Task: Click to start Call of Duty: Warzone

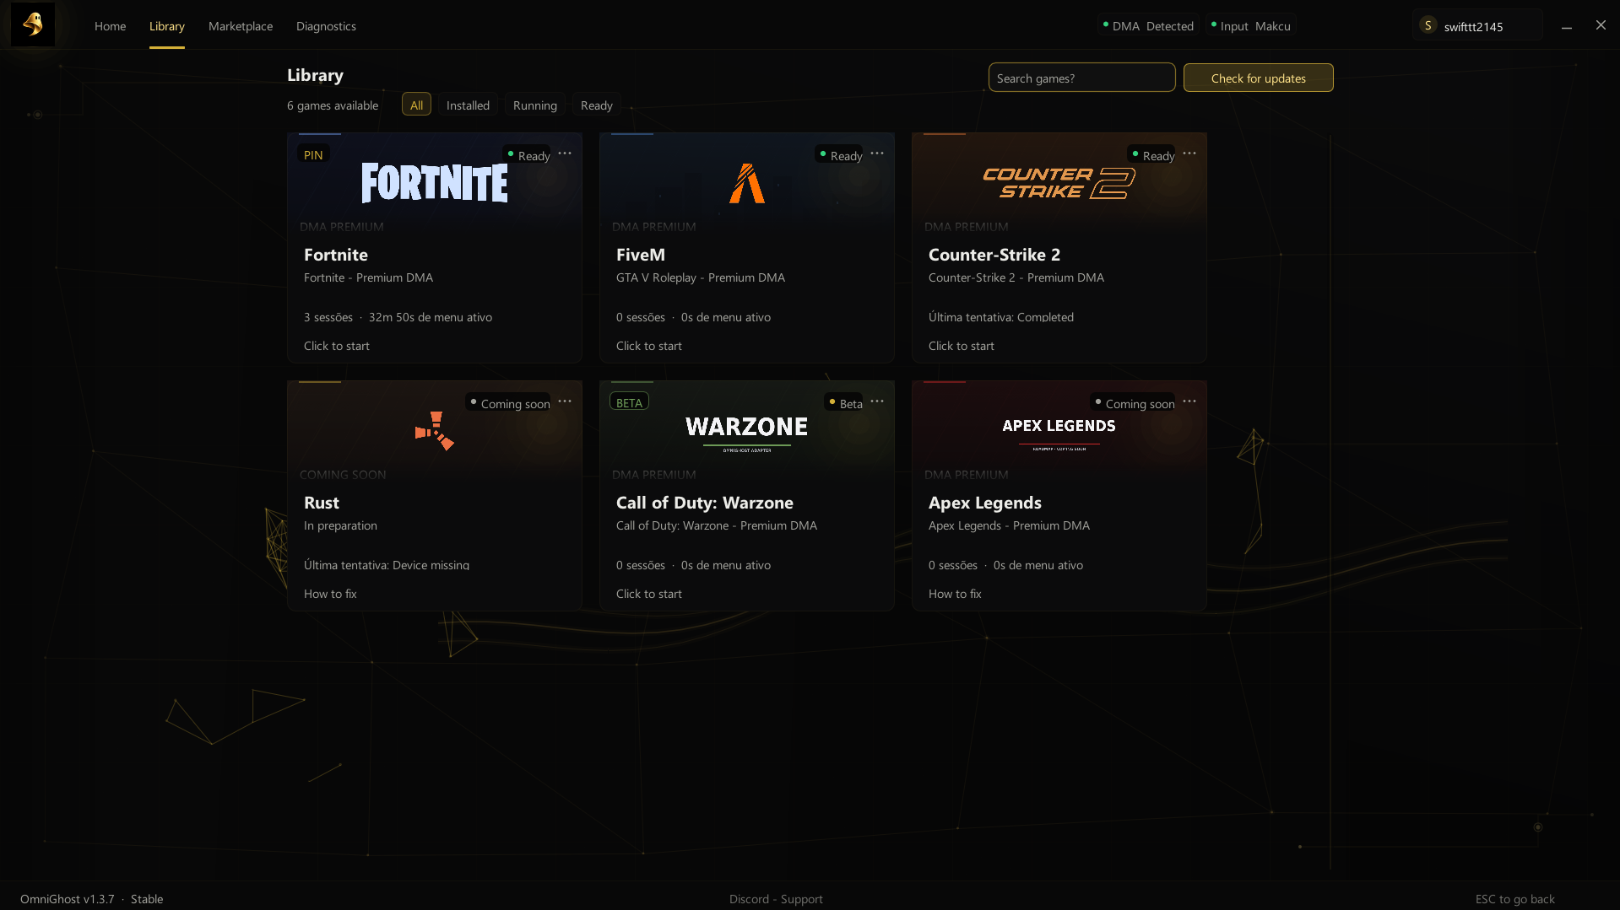Action: click(x=649, y=594)
